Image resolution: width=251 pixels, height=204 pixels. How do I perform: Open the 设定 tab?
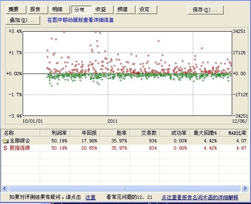coord(147,9)
